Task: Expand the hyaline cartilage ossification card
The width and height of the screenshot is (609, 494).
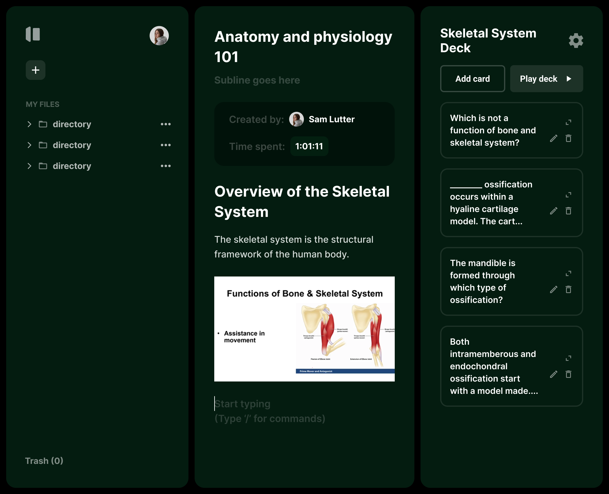Action: coord(568,195)
